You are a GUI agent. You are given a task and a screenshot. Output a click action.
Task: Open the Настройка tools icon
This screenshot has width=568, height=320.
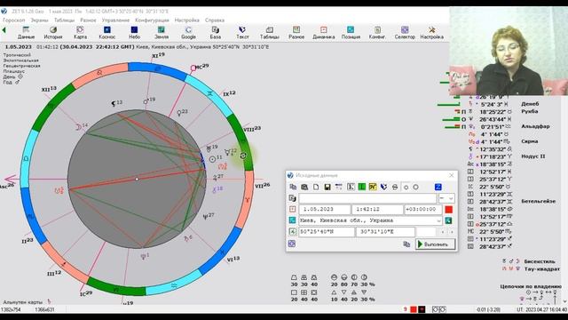[x=432, y=32]
